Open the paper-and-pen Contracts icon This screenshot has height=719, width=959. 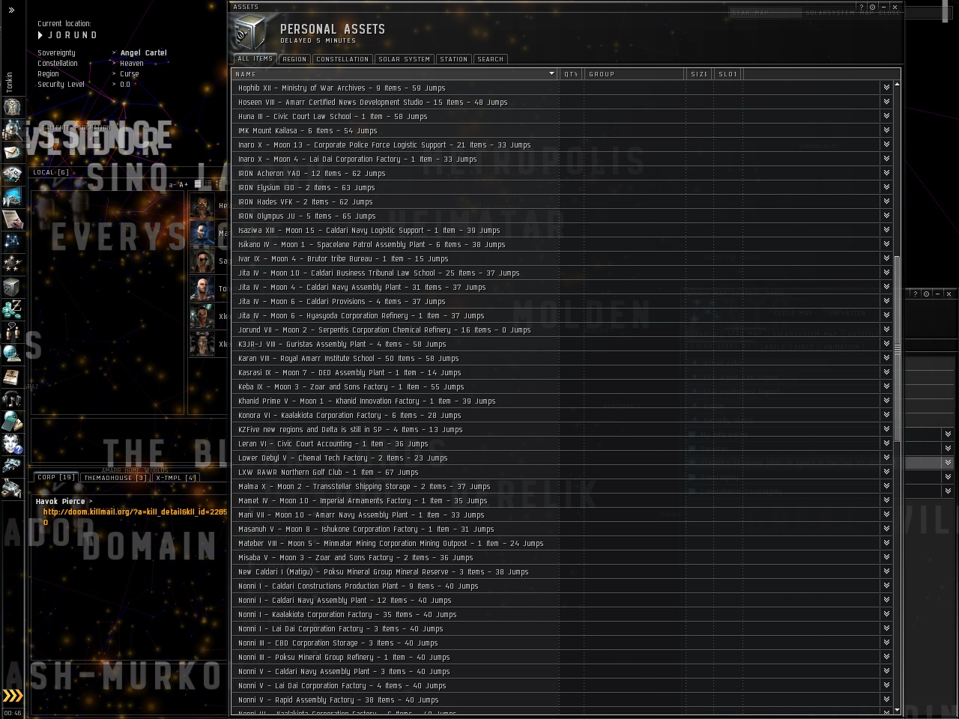click(x=12, y=219)
